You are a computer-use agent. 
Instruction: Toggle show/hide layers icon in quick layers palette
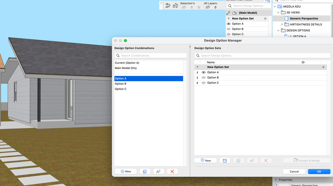coord(168,6)
